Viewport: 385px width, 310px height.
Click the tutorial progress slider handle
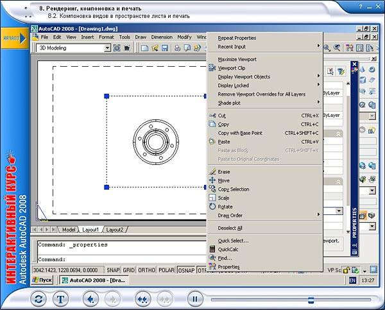click(x=311, y=300)
